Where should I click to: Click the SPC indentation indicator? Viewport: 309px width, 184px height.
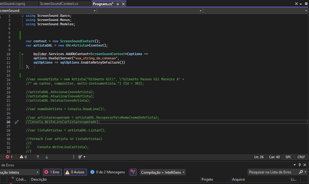pos(288,157)
